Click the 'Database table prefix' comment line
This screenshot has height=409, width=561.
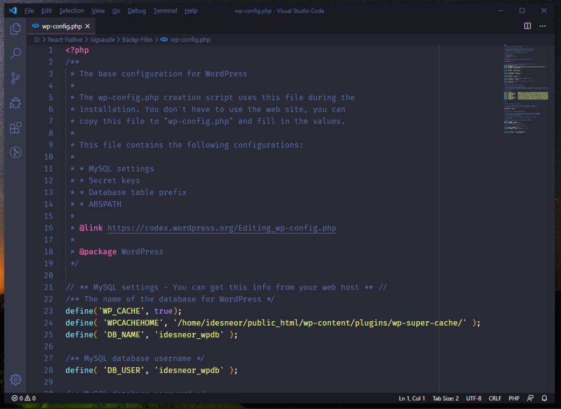coord(138,192)
